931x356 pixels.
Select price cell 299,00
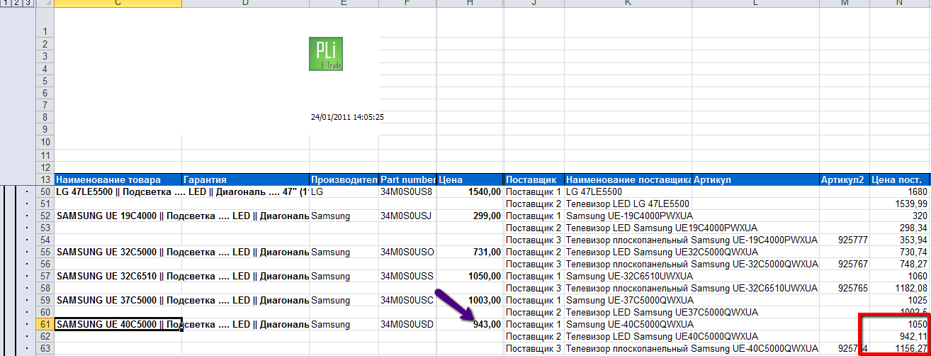point(469,215)
